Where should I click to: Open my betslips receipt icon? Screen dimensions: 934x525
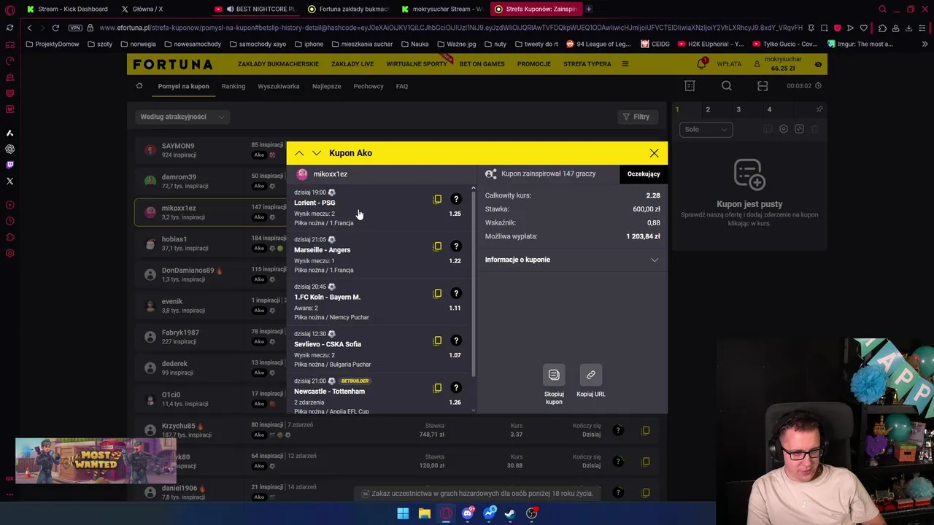tap(690, 86)
